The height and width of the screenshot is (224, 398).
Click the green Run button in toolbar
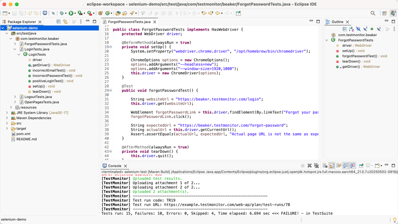71,13
